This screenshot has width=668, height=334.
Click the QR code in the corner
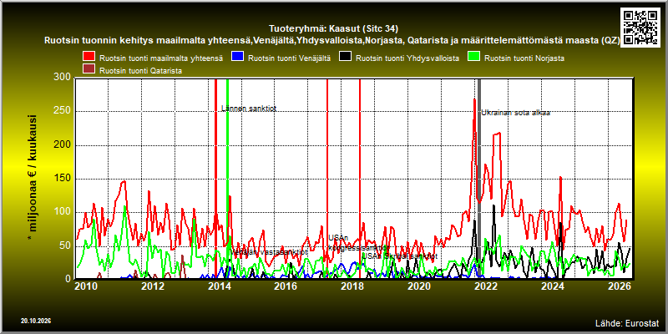(x=640, y=27)
